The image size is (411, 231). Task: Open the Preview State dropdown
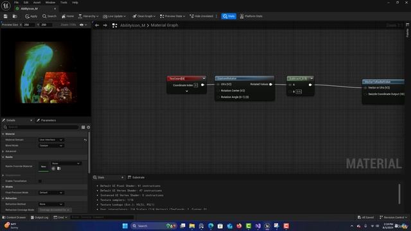point(173,16)
